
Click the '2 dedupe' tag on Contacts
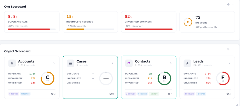click(131, 94)
